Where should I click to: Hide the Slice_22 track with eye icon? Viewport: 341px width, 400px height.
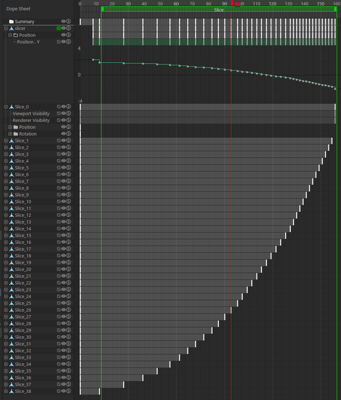coord(63,282)
